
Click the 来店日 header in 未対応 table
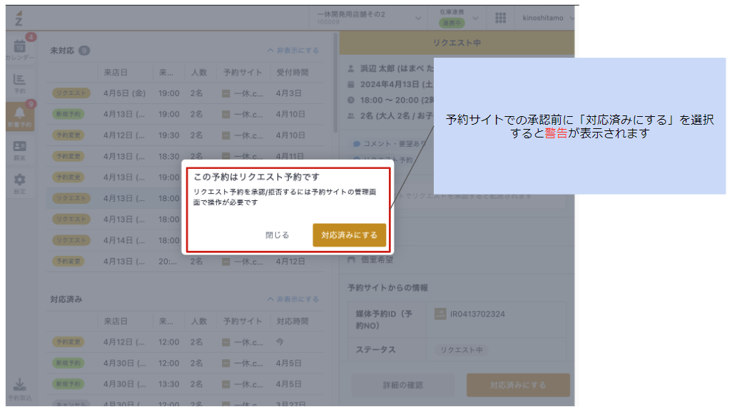tap(116, 72)
